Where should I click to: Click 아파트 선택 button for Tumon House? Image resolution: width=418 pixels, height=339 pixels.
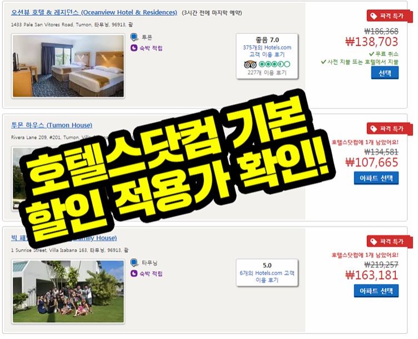(x=376, y=178)
